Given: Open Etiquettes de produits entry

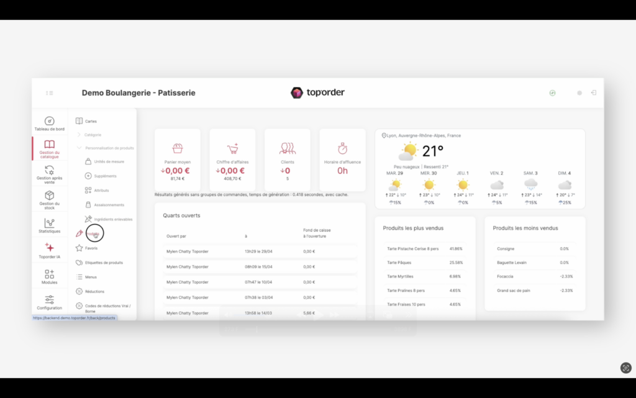Looking at the screenshot, I should tap(103, 263).
